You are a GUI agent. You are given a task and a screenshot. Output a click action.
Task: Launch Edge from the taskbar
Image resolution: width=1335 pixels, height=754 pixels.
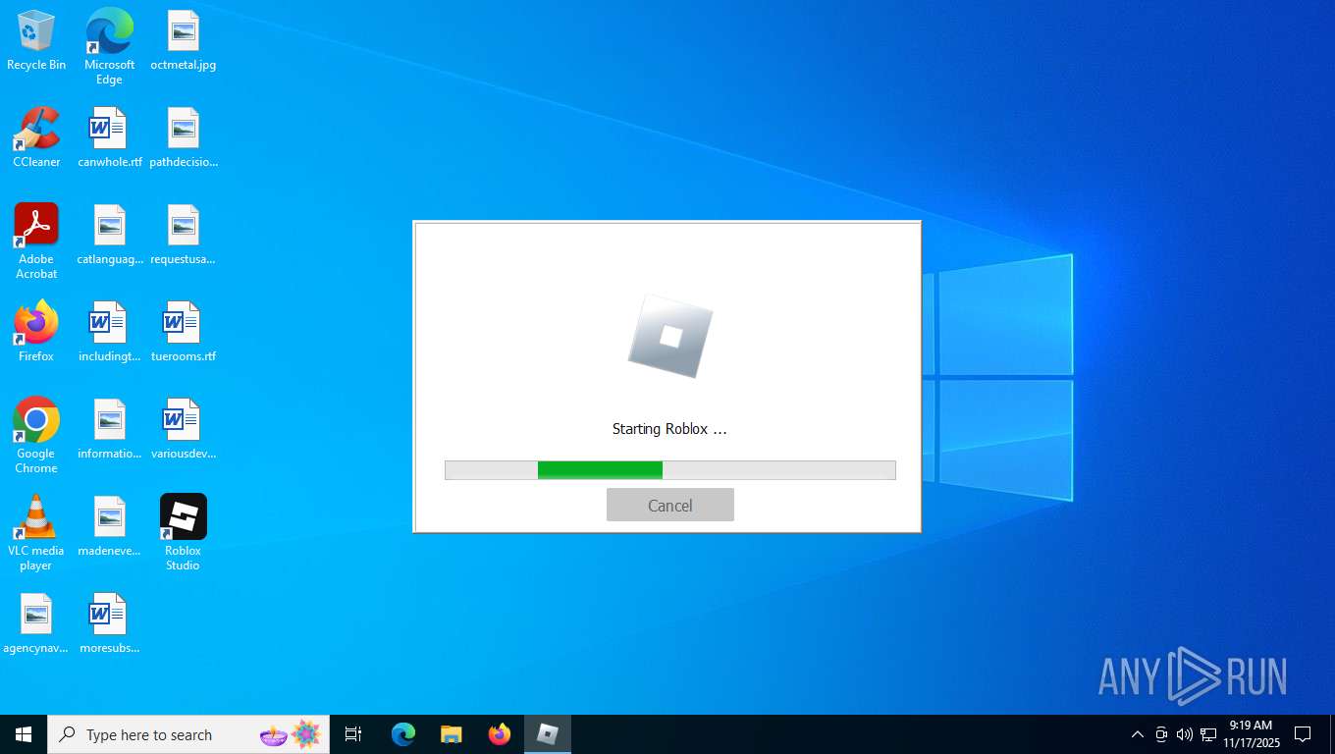[x=403, y=734]
